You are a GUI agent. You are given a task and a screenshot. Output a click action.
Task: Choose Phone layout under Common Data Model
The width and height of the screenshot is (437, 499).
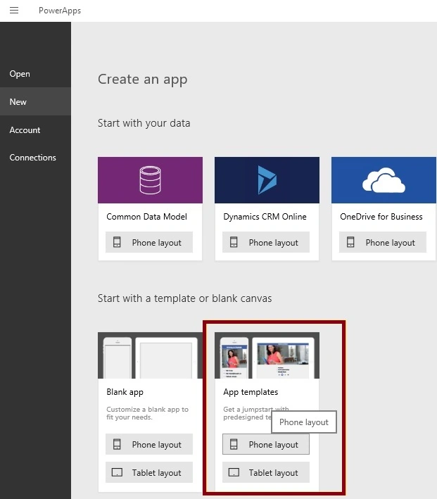click(x=149, y=243)
